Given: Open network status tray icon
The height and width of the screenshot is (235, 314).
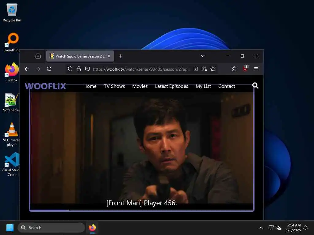Looking at the screenshot, I should (x=271, y=228).
